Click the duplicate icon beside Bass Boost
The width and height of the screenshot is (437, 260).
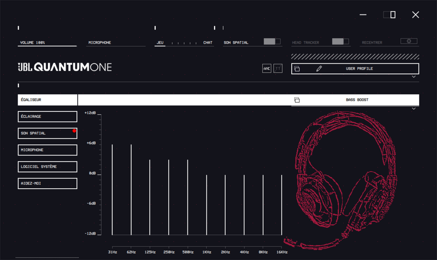[x=297, y=100]
